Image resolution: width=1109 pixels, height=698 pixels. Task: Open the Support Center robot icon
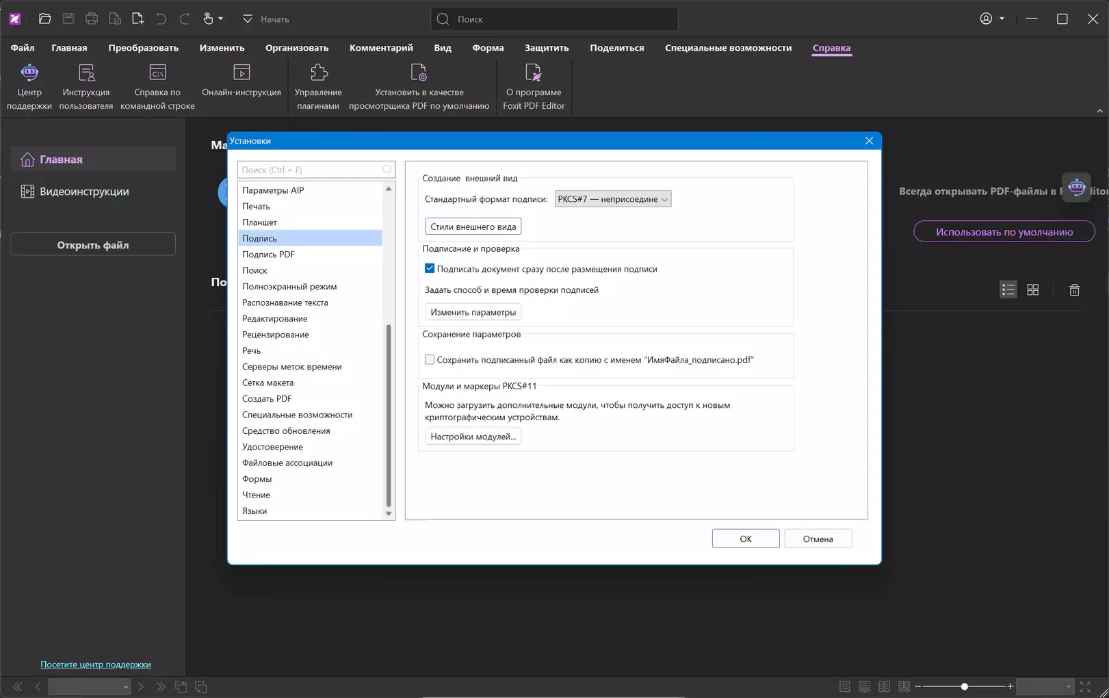[29, 73]
